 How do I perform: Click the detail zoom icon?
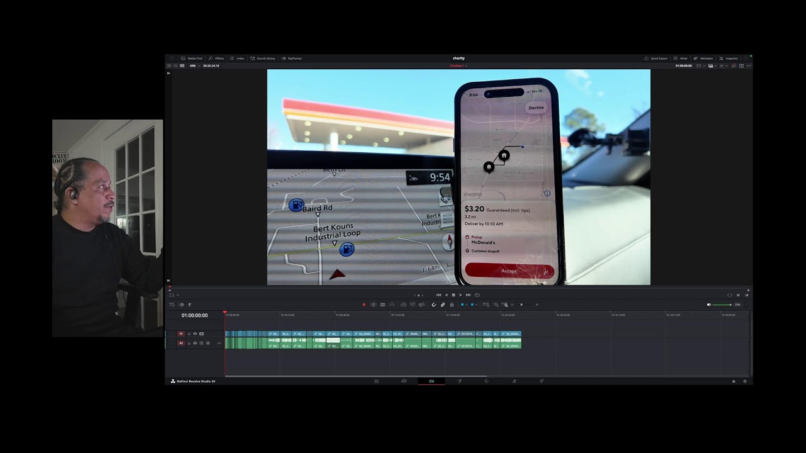click(x=496, y=305)
